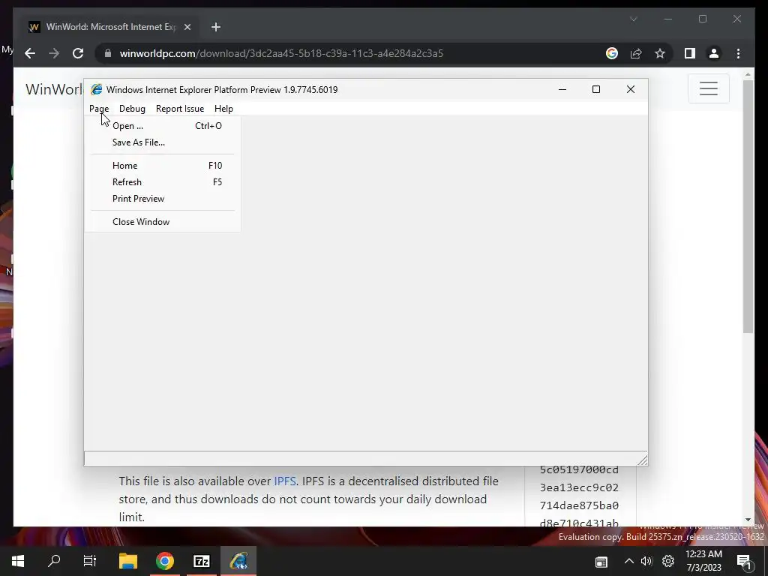The width and height of the screenshot is (768, 576).
Task: Choose Print Preview menu entry
Action: pos(162,199)
